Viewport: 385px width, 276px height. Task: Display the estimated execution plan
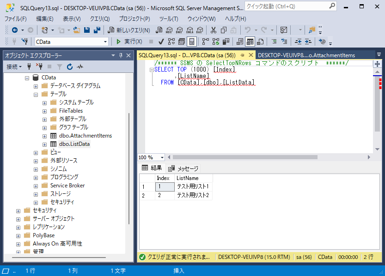click(x=171, y=42)
